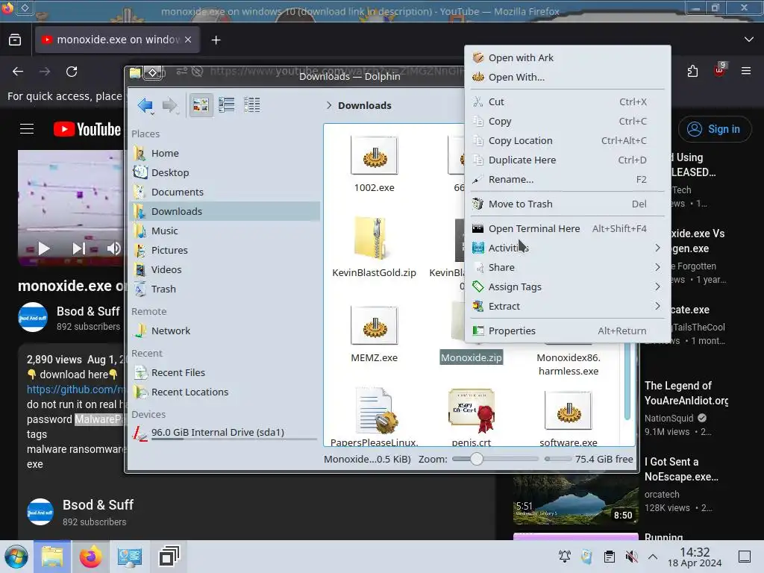
Task: Switch Dolphin to icons view mode
Action: point(201,104)
